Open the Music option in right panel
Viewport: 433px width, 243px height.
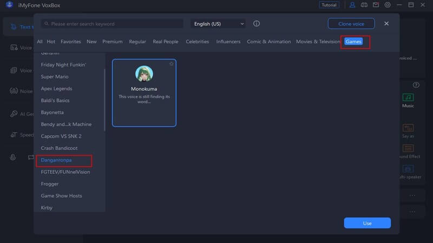coord(408,100)
